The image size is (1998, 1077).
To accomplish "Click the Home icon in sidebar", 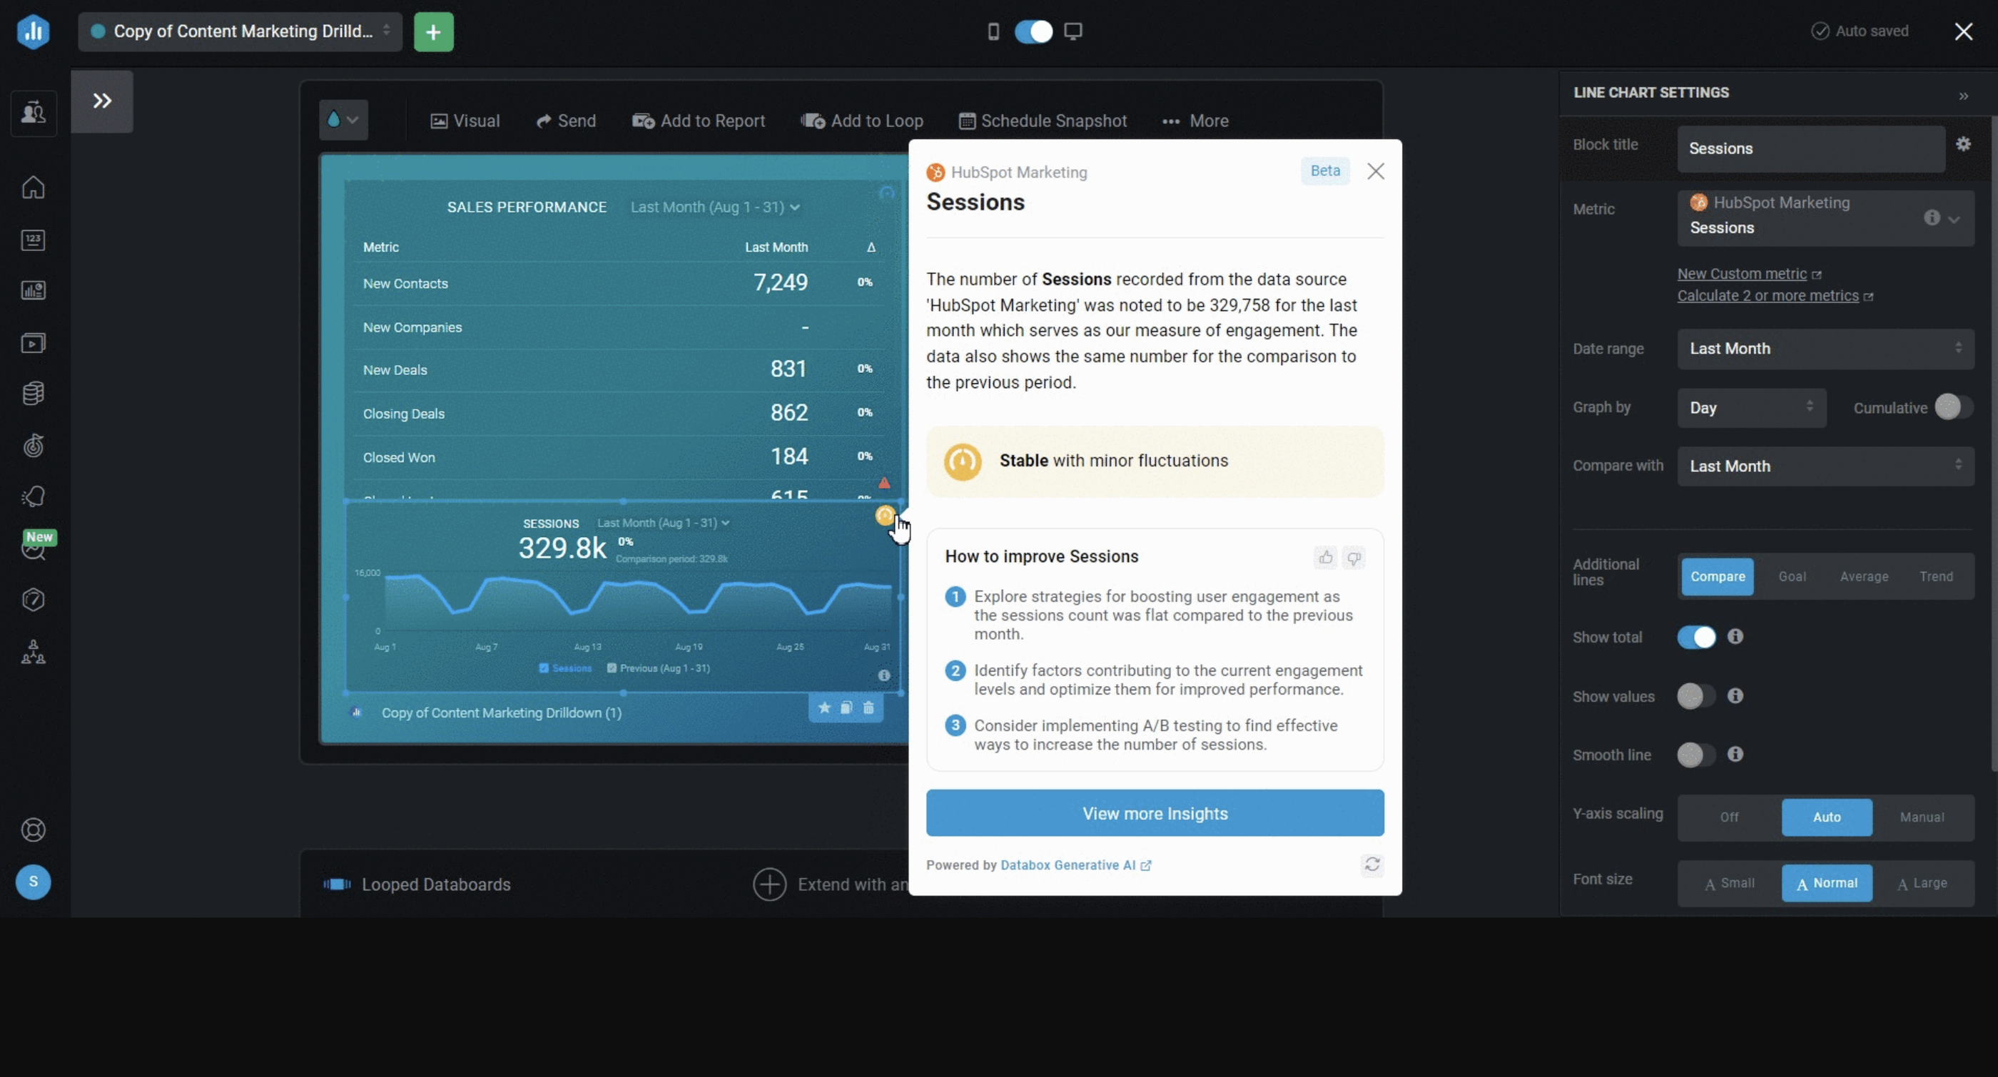I will tap(34, 188).
